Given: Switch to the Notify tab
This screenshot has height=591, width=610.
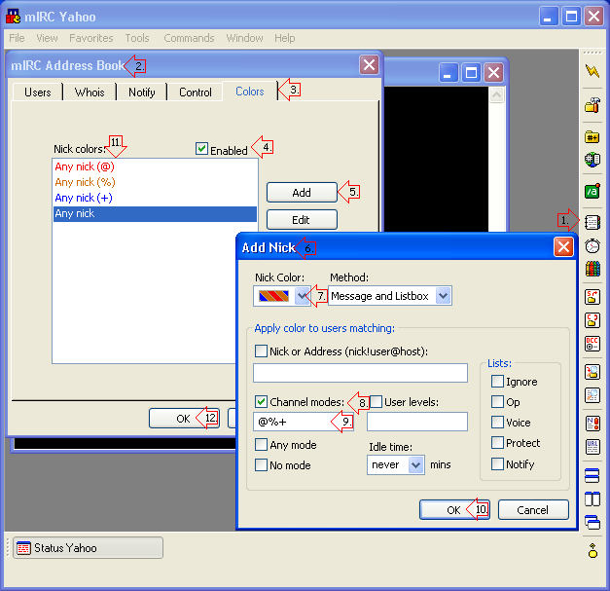Looking at the screenshot, I should pyautogui.click(x=142, y=92).
